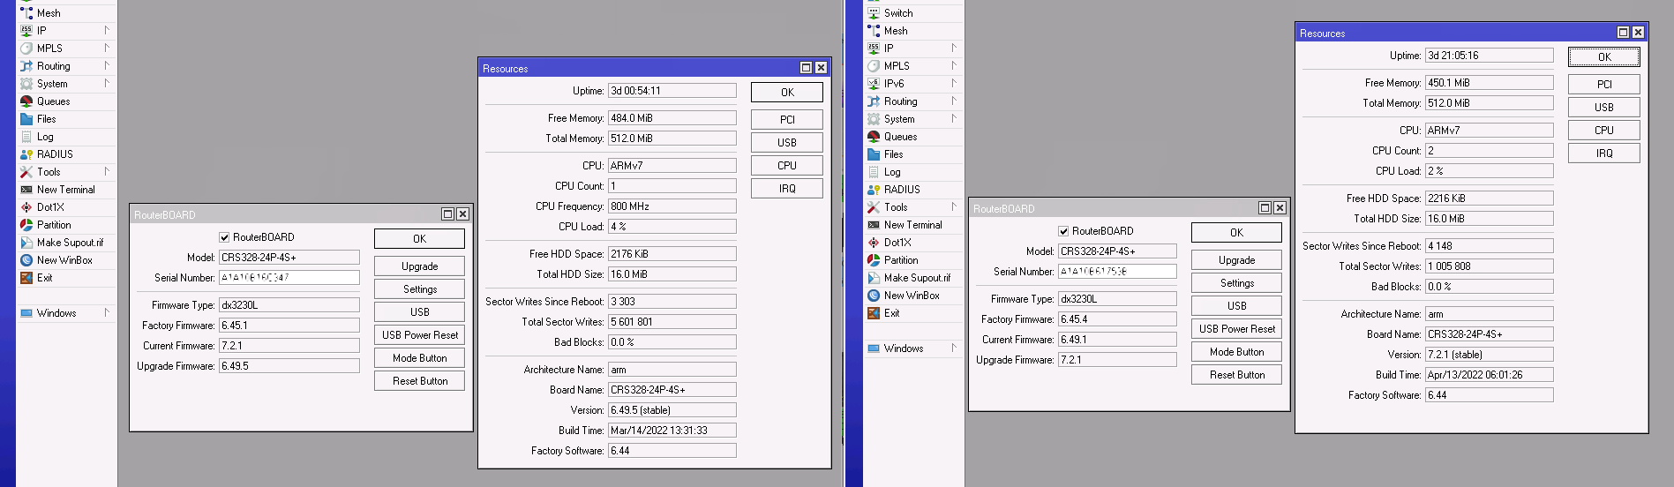Expand the IP submenu in the v7.2.1 WinBox
Image resolution: width=1674 pixels, height=487 pixels.
point(954,48)
